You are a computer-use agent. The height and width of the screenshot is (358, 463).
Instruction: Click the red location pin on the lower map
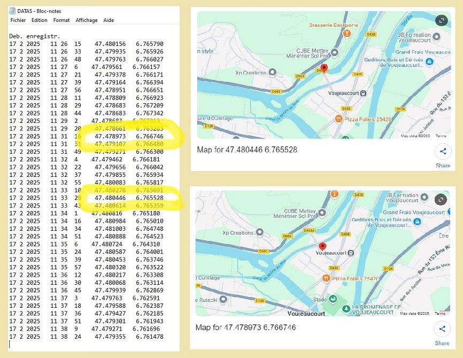(x=322, y=246)
